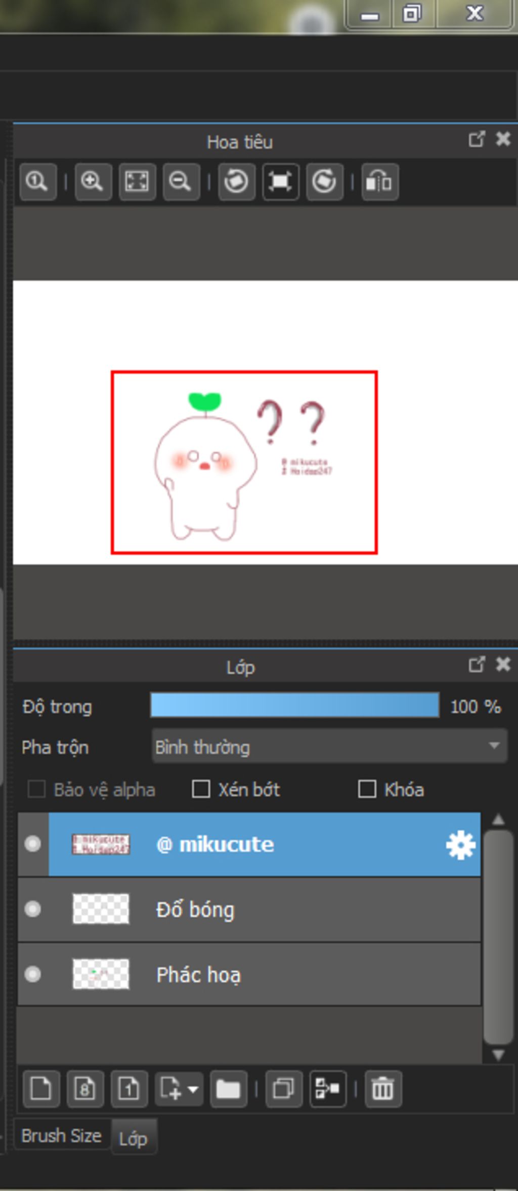Select the Lớp tab at bottom

pyautogui.click(x=133, y=1138)
